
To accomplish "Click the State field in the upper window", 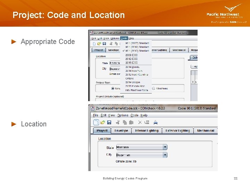I will coord(115,63).
